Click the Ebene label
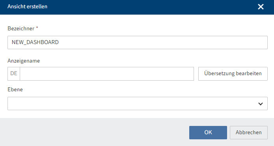The width and height of the screenshot is (274, 146). click(x=15, y=89)
